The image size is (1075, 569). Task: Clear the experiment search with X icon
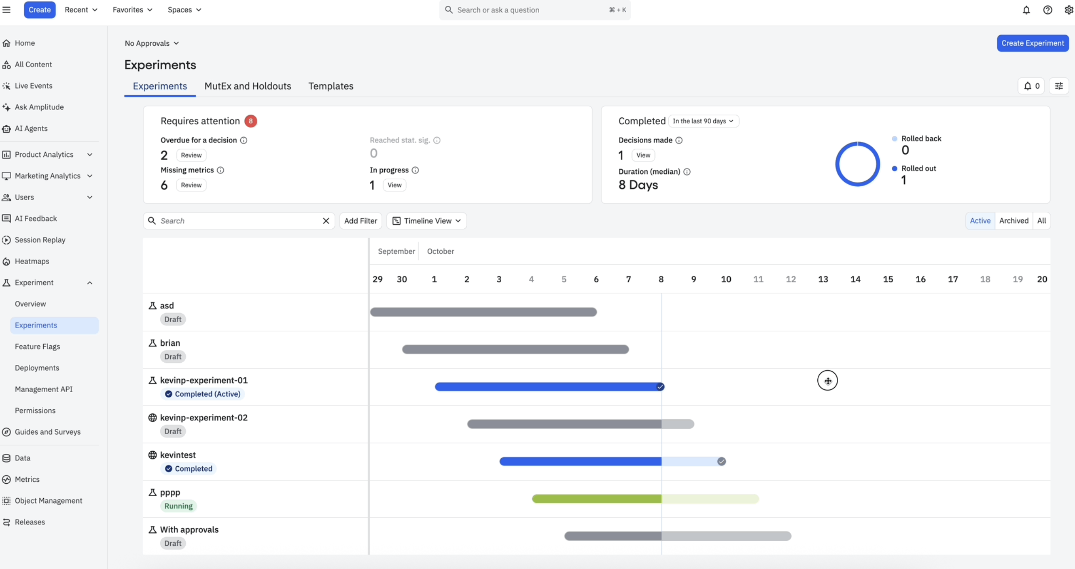(326, 221)
